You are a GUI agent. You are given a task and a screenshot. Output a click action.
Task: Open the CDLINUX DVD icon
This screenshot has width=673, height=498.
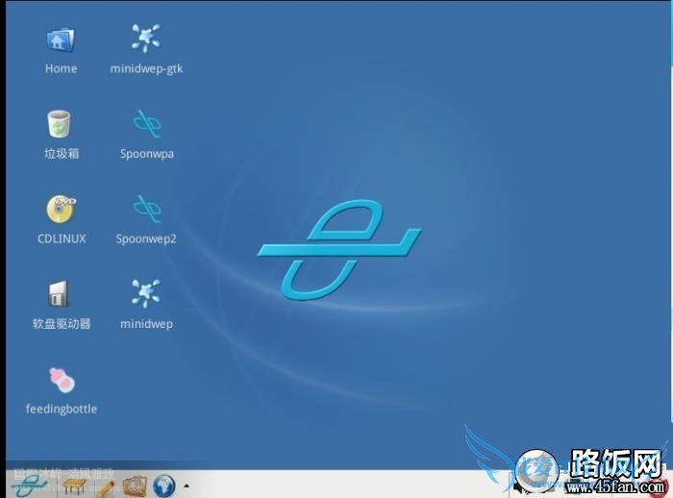pos(62,209)
